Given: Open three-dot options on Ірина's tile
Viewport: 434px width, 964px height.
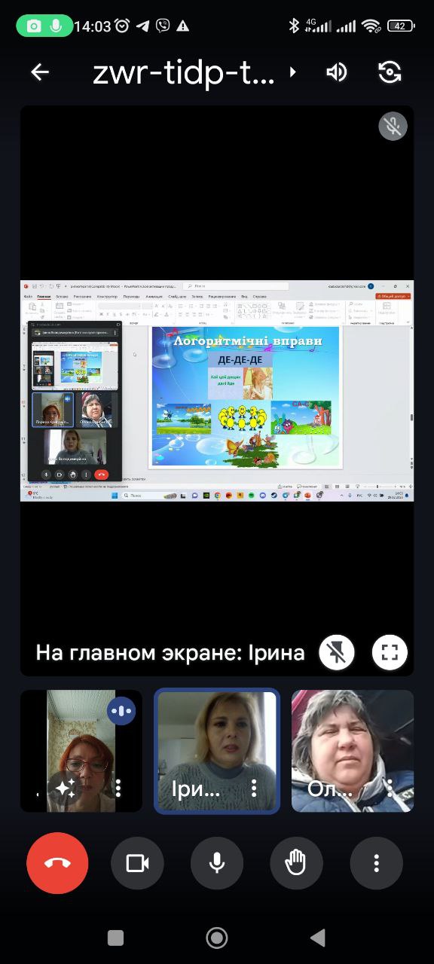Looking at the screenshot, I should coord(254,789).
